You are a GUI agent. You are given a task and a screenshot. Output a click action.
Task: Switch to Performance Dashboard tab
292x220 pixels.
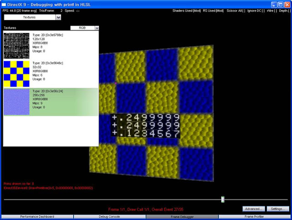pyautogui.click(x=36, y=216)
